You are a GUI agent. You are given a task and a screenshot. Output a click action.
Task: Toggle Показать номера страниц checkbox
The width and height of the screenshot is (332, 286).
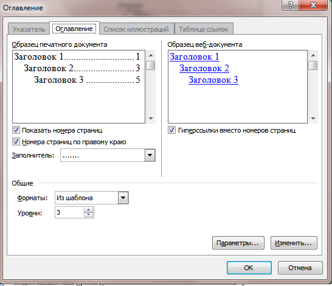[x=16, y=130]
